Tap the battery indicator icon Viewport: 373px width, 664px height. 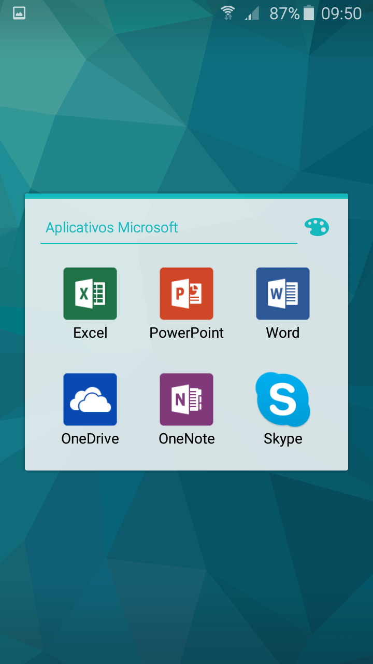[309, 13]
